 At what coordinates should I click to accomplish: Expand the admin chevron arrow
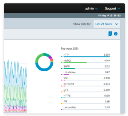(x=97, y=9)
